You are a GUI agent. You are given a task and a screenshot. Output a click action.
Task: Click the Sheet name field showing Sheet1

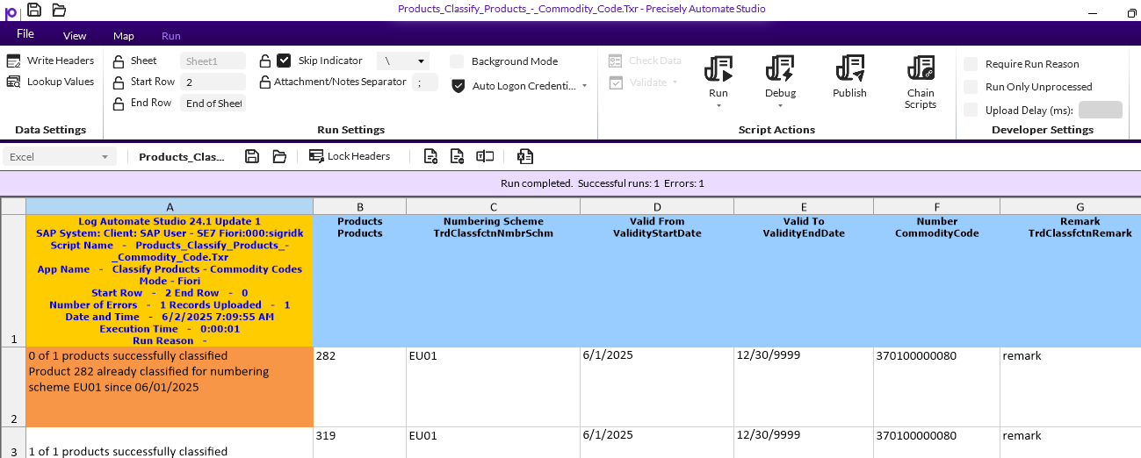pyautogui.click(x=213, y=61)
